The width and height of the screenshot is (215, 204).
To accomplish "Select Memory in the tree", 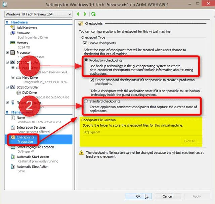I will pyautogui.click(x=23, y=43).
